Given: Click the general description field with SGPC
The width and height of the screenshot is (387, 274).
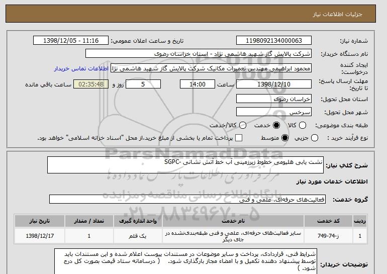Looking at the screenshot, I should pyautogui.click(x=185, y=165).
